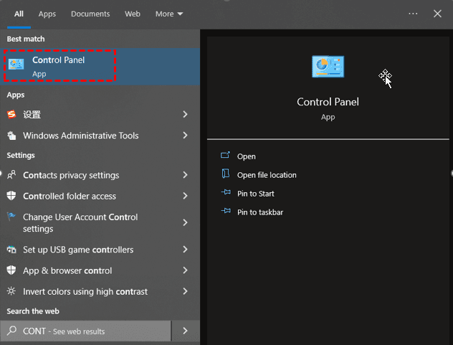Expand Windows Administrative Tools result arrow
The image size is (453, 345).
click(x=185, y=136)
